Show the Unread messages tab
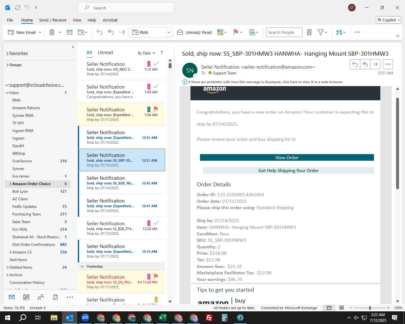The width and height of the screenshot is (405, 324). pyautogui.click(x=105, y=53)
